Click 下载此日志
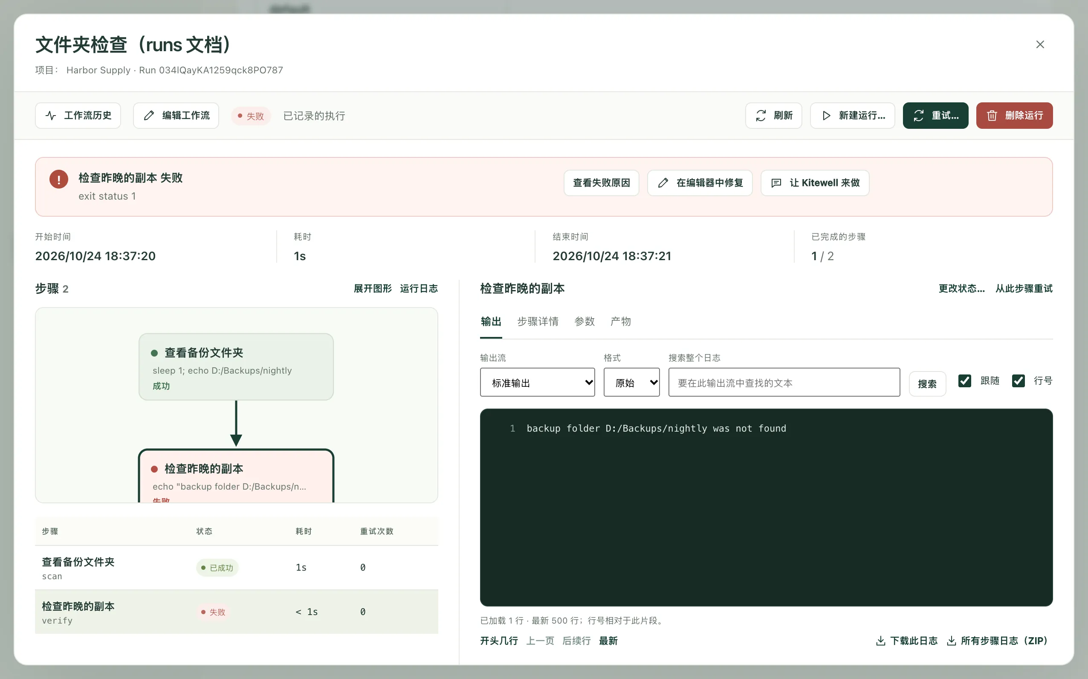The width and height of the screenshot is (1088, 679). 906,641
